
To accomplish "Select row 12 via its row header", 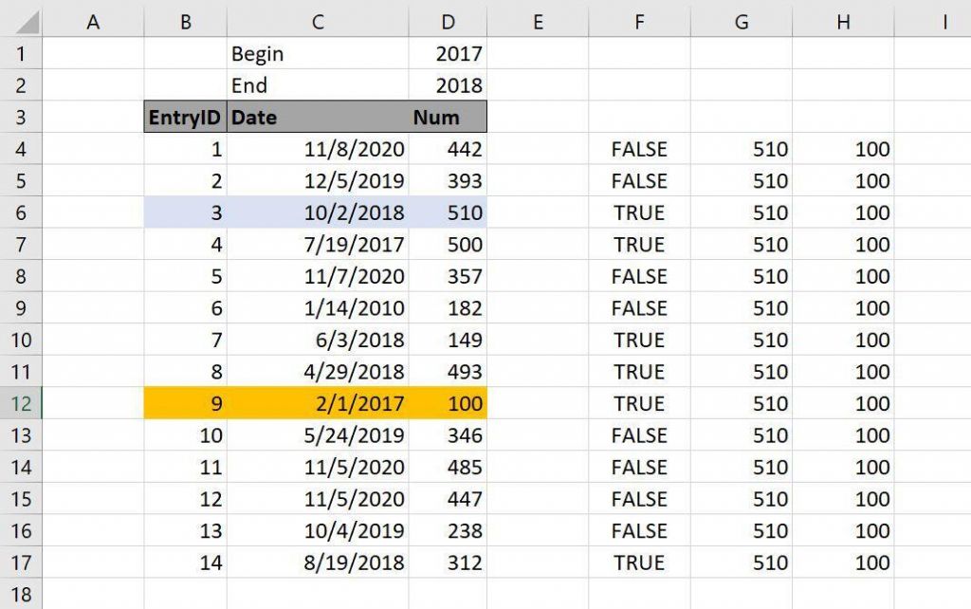I will coord(22,403).
